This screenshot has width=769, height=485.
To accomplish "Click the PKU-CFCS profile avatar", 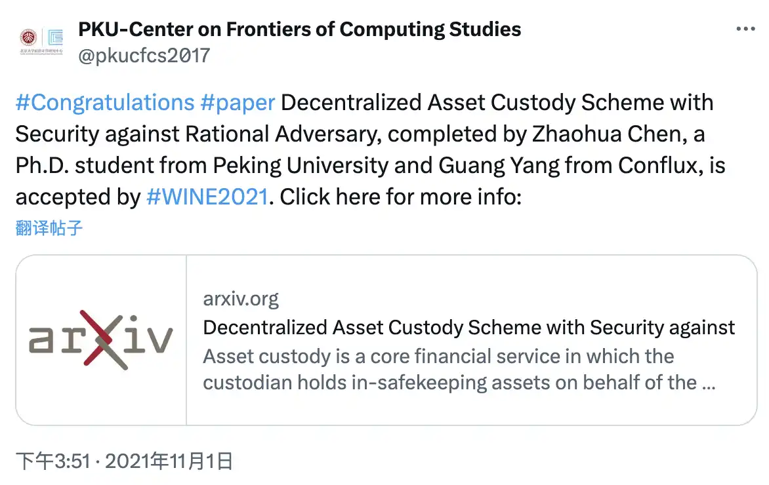I will (x=42, y=42).
